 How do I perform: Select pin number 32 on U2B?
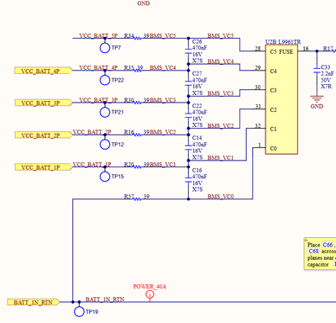(258, 126)
